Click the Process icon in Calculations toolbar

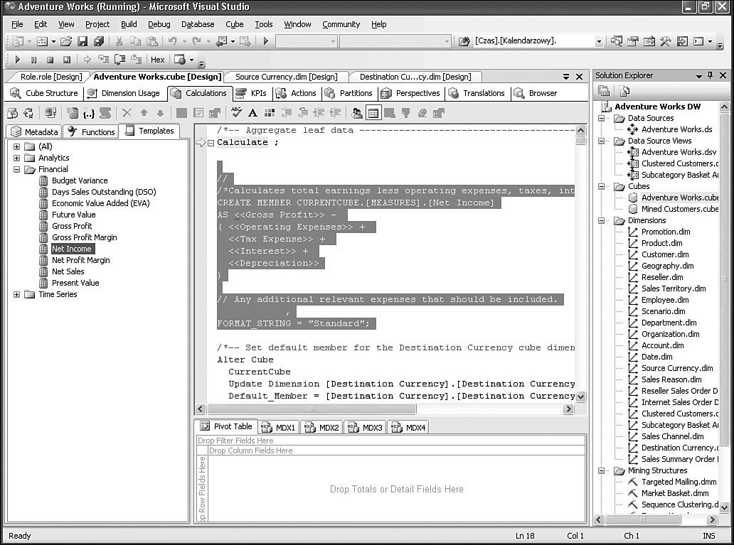tap(13, 113)
